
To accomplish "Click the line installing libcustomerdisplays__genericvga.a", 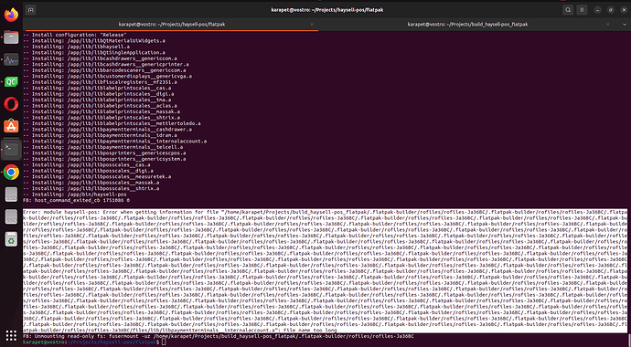I will pos(107,77).
